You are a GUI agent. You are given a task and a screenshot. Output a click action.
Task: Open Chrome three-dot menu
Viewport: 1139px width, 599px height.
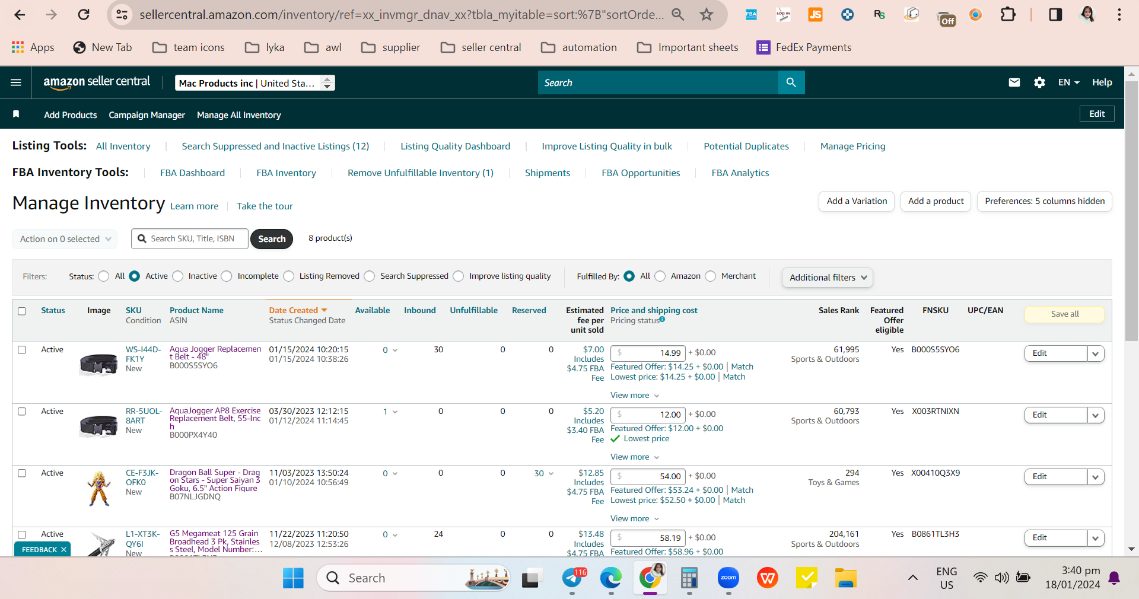[1119, 14]
